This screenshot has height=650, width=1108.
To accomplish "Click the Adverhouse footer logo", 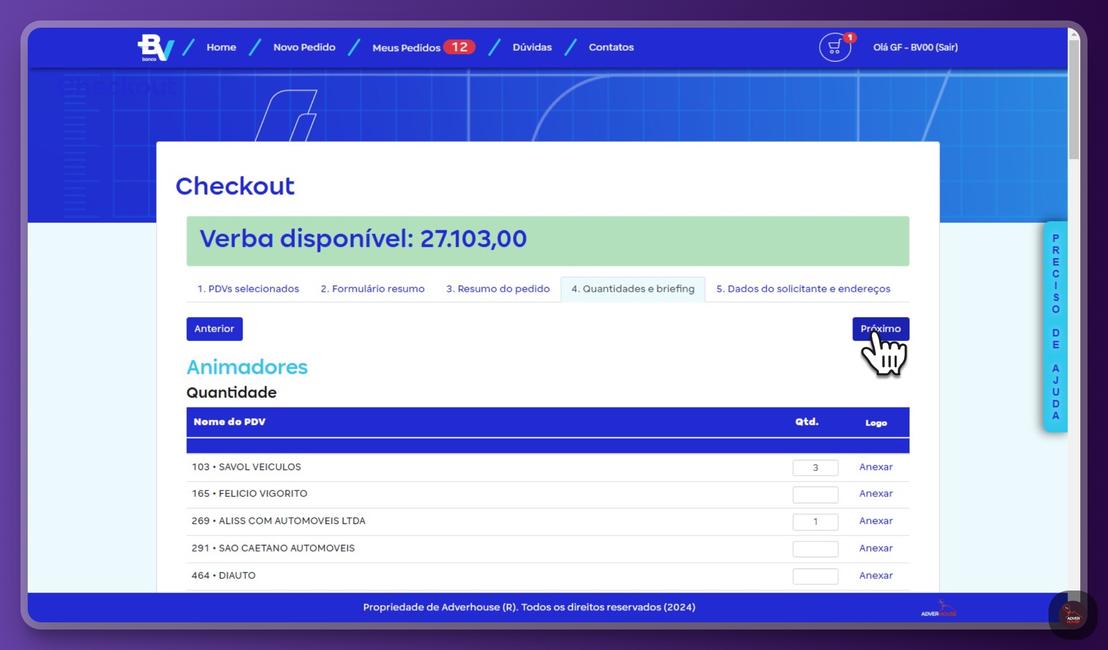I will [x=939, y=608].
